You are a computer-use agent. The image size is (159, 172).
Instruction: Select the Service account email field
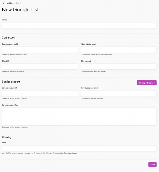119,94
